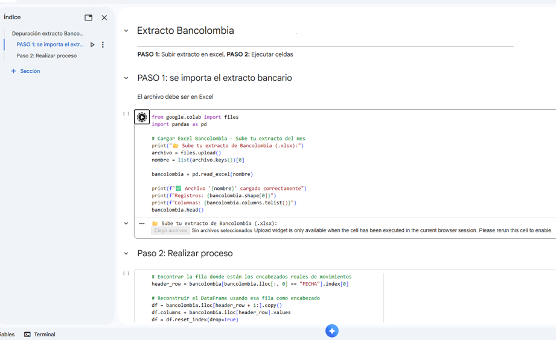
Task: Open table of contents in new tab icon
Action: 88,17
